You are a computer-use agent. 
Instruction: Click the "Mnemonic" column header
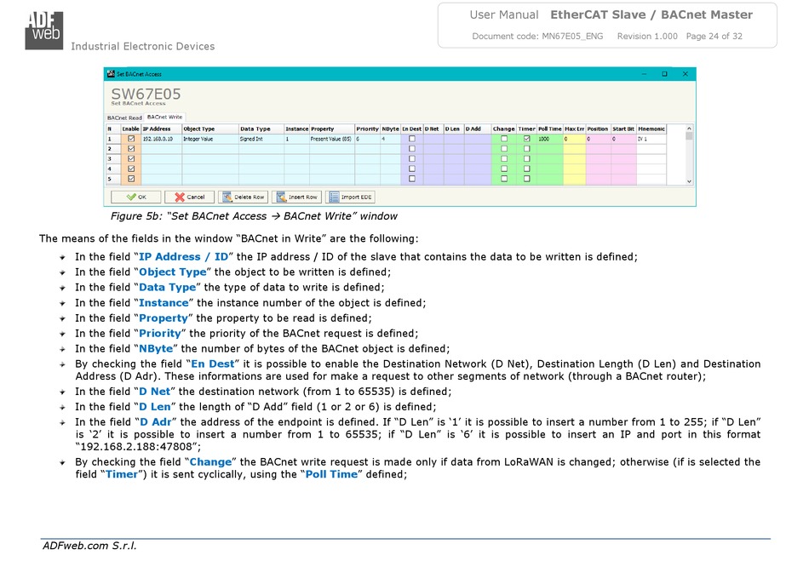click(651, 129)
